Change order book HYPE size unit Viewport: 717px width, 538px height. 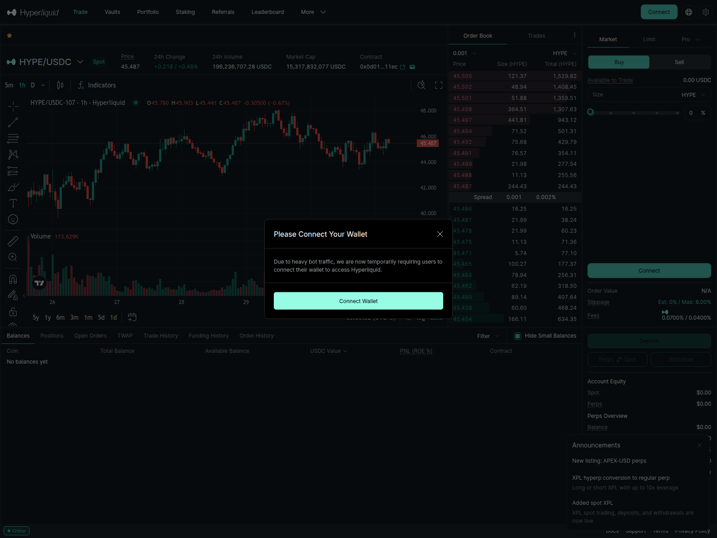coord(565,53)
